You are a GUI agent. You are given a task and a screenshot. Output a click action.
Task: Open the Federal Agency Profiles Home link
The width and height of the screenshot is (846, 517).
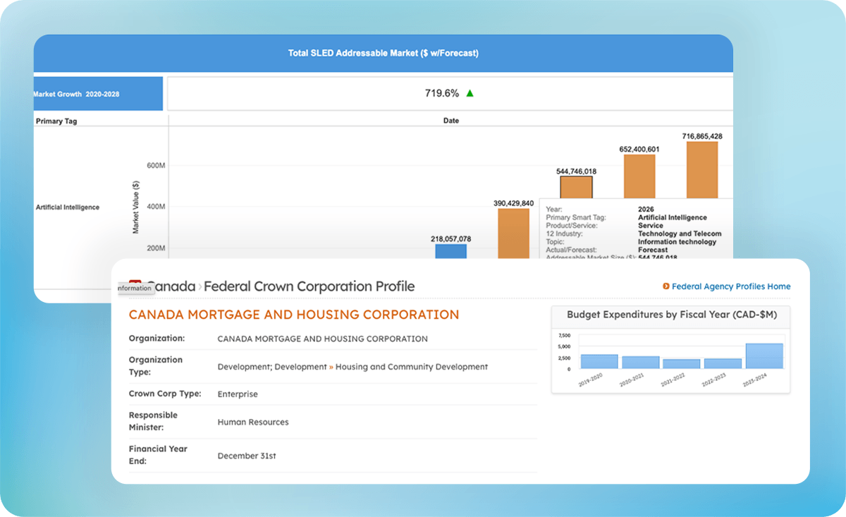[x=731, y=286]
